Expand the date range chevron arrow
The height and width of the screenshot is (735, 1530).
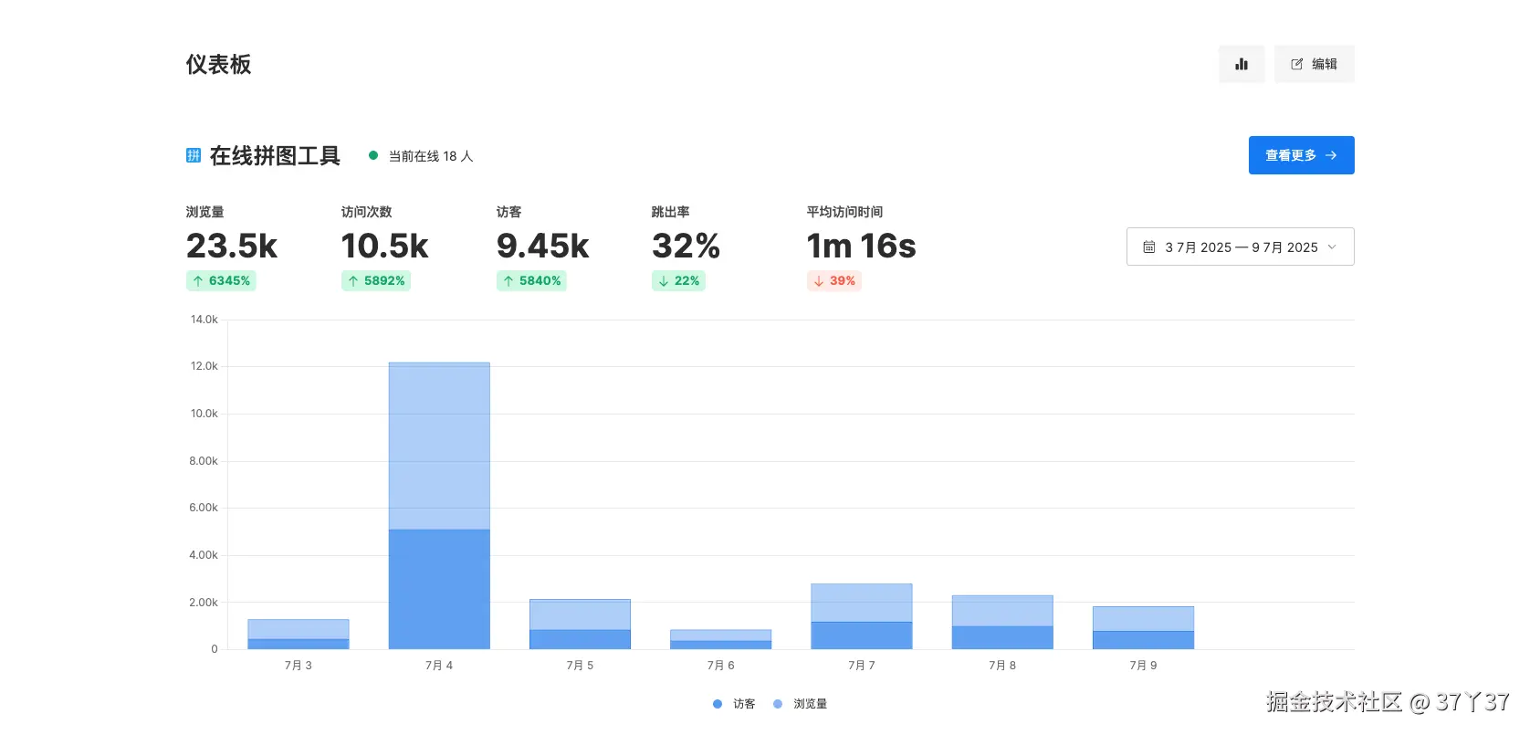(1332, 247)
